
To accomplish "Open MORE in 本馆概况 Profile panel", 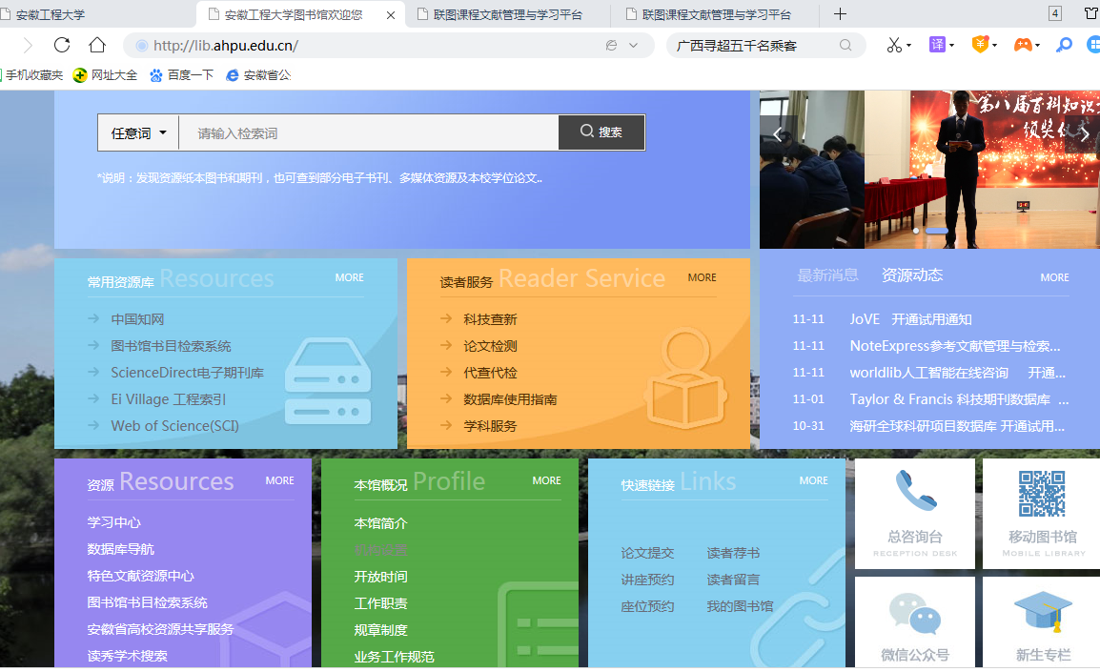I will [x=546, y=480].
